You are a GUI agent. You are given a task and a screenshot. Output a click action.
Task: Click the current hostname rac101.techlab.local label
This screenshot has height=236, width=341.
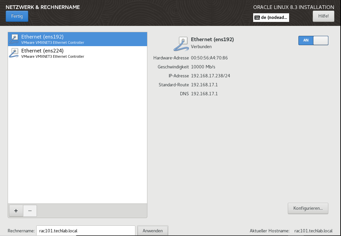point(313,231)
